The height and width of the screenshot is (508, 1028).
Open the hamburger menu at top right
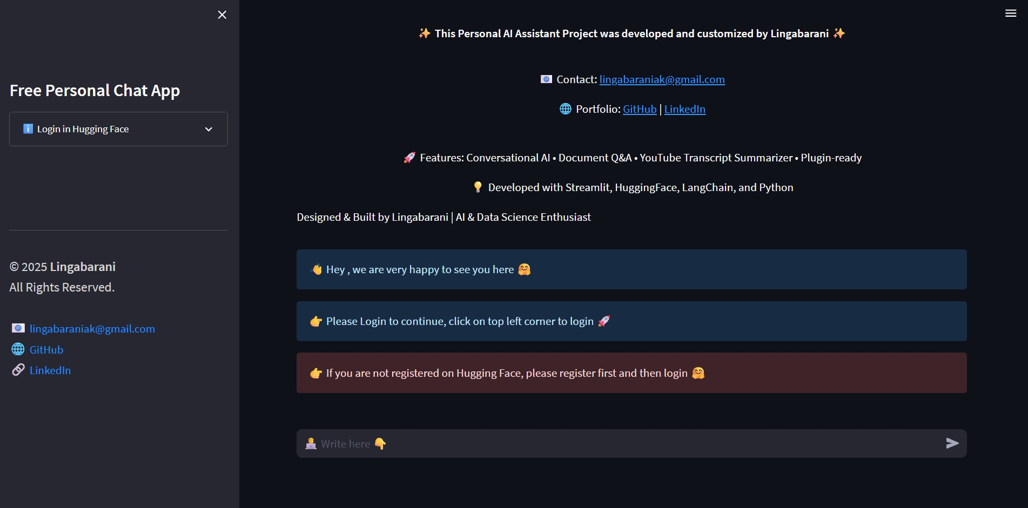pyautogui.click(x=1011, y=13)
